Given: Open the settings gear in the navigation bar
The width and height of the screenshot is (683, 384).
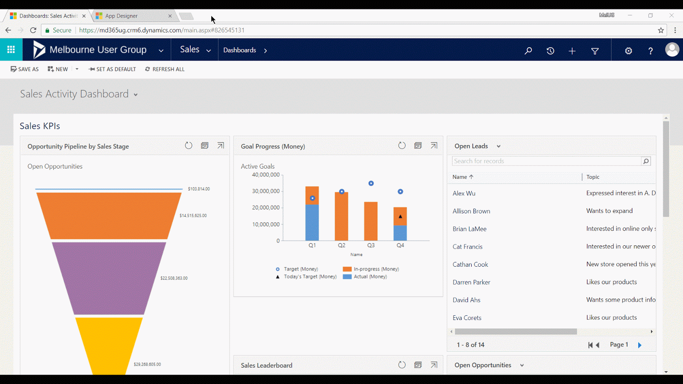Looking at the screenshot, I should pyautogui.click(x=628, y=50).
